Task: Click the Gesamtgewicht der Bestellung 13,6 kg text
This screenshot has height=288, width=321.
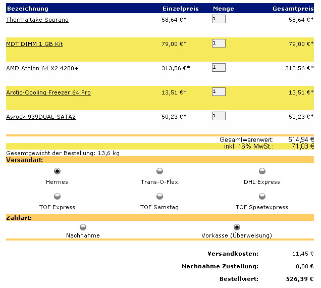Action: pyautogui.click(x=63, y=153)
